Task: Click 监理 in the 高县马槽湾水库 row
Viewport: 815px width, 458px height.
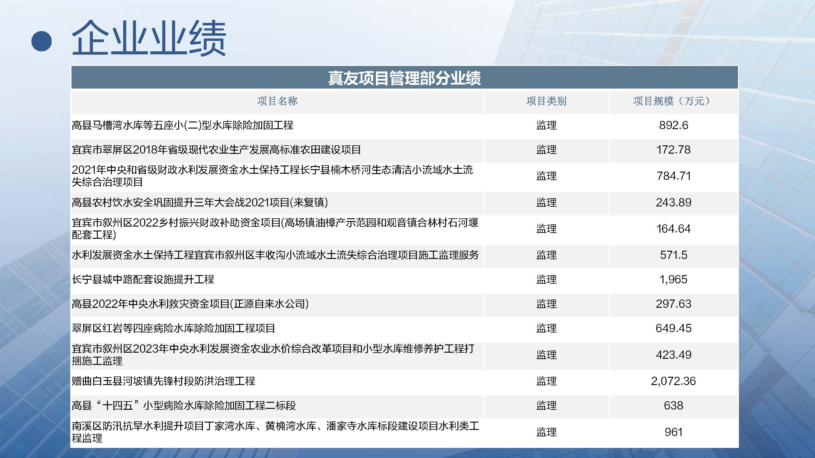Action: [546, 125]
